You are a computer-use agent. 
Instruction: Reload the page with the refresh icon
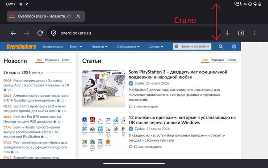tap(40, 33)
